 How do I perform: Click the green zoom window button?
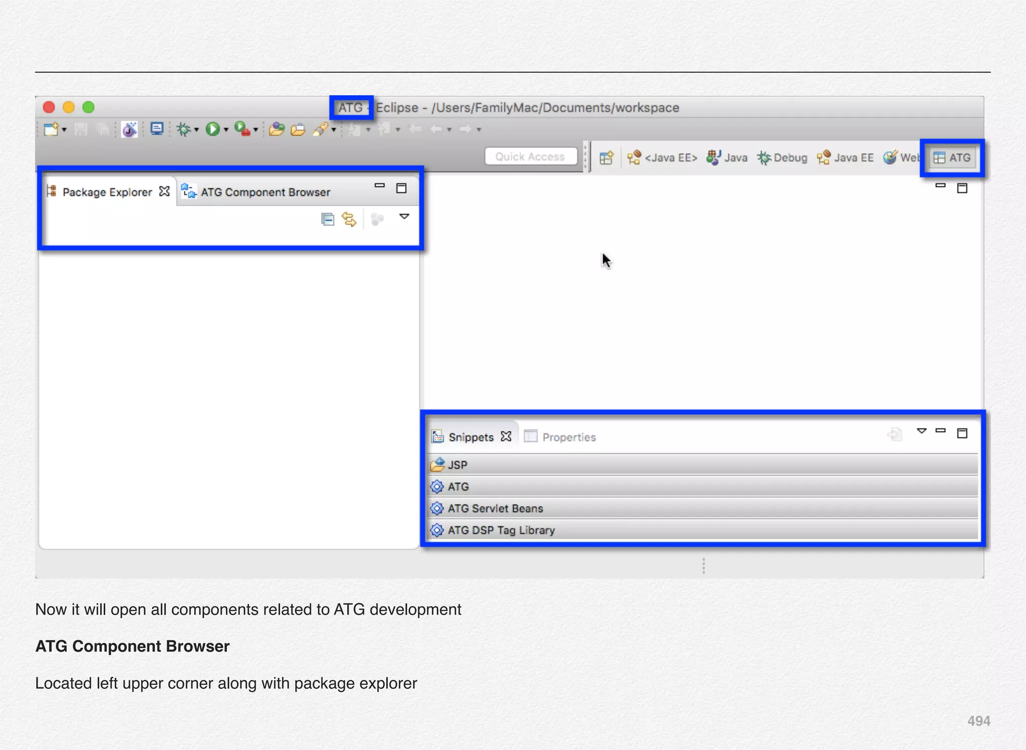coord(89,107)
